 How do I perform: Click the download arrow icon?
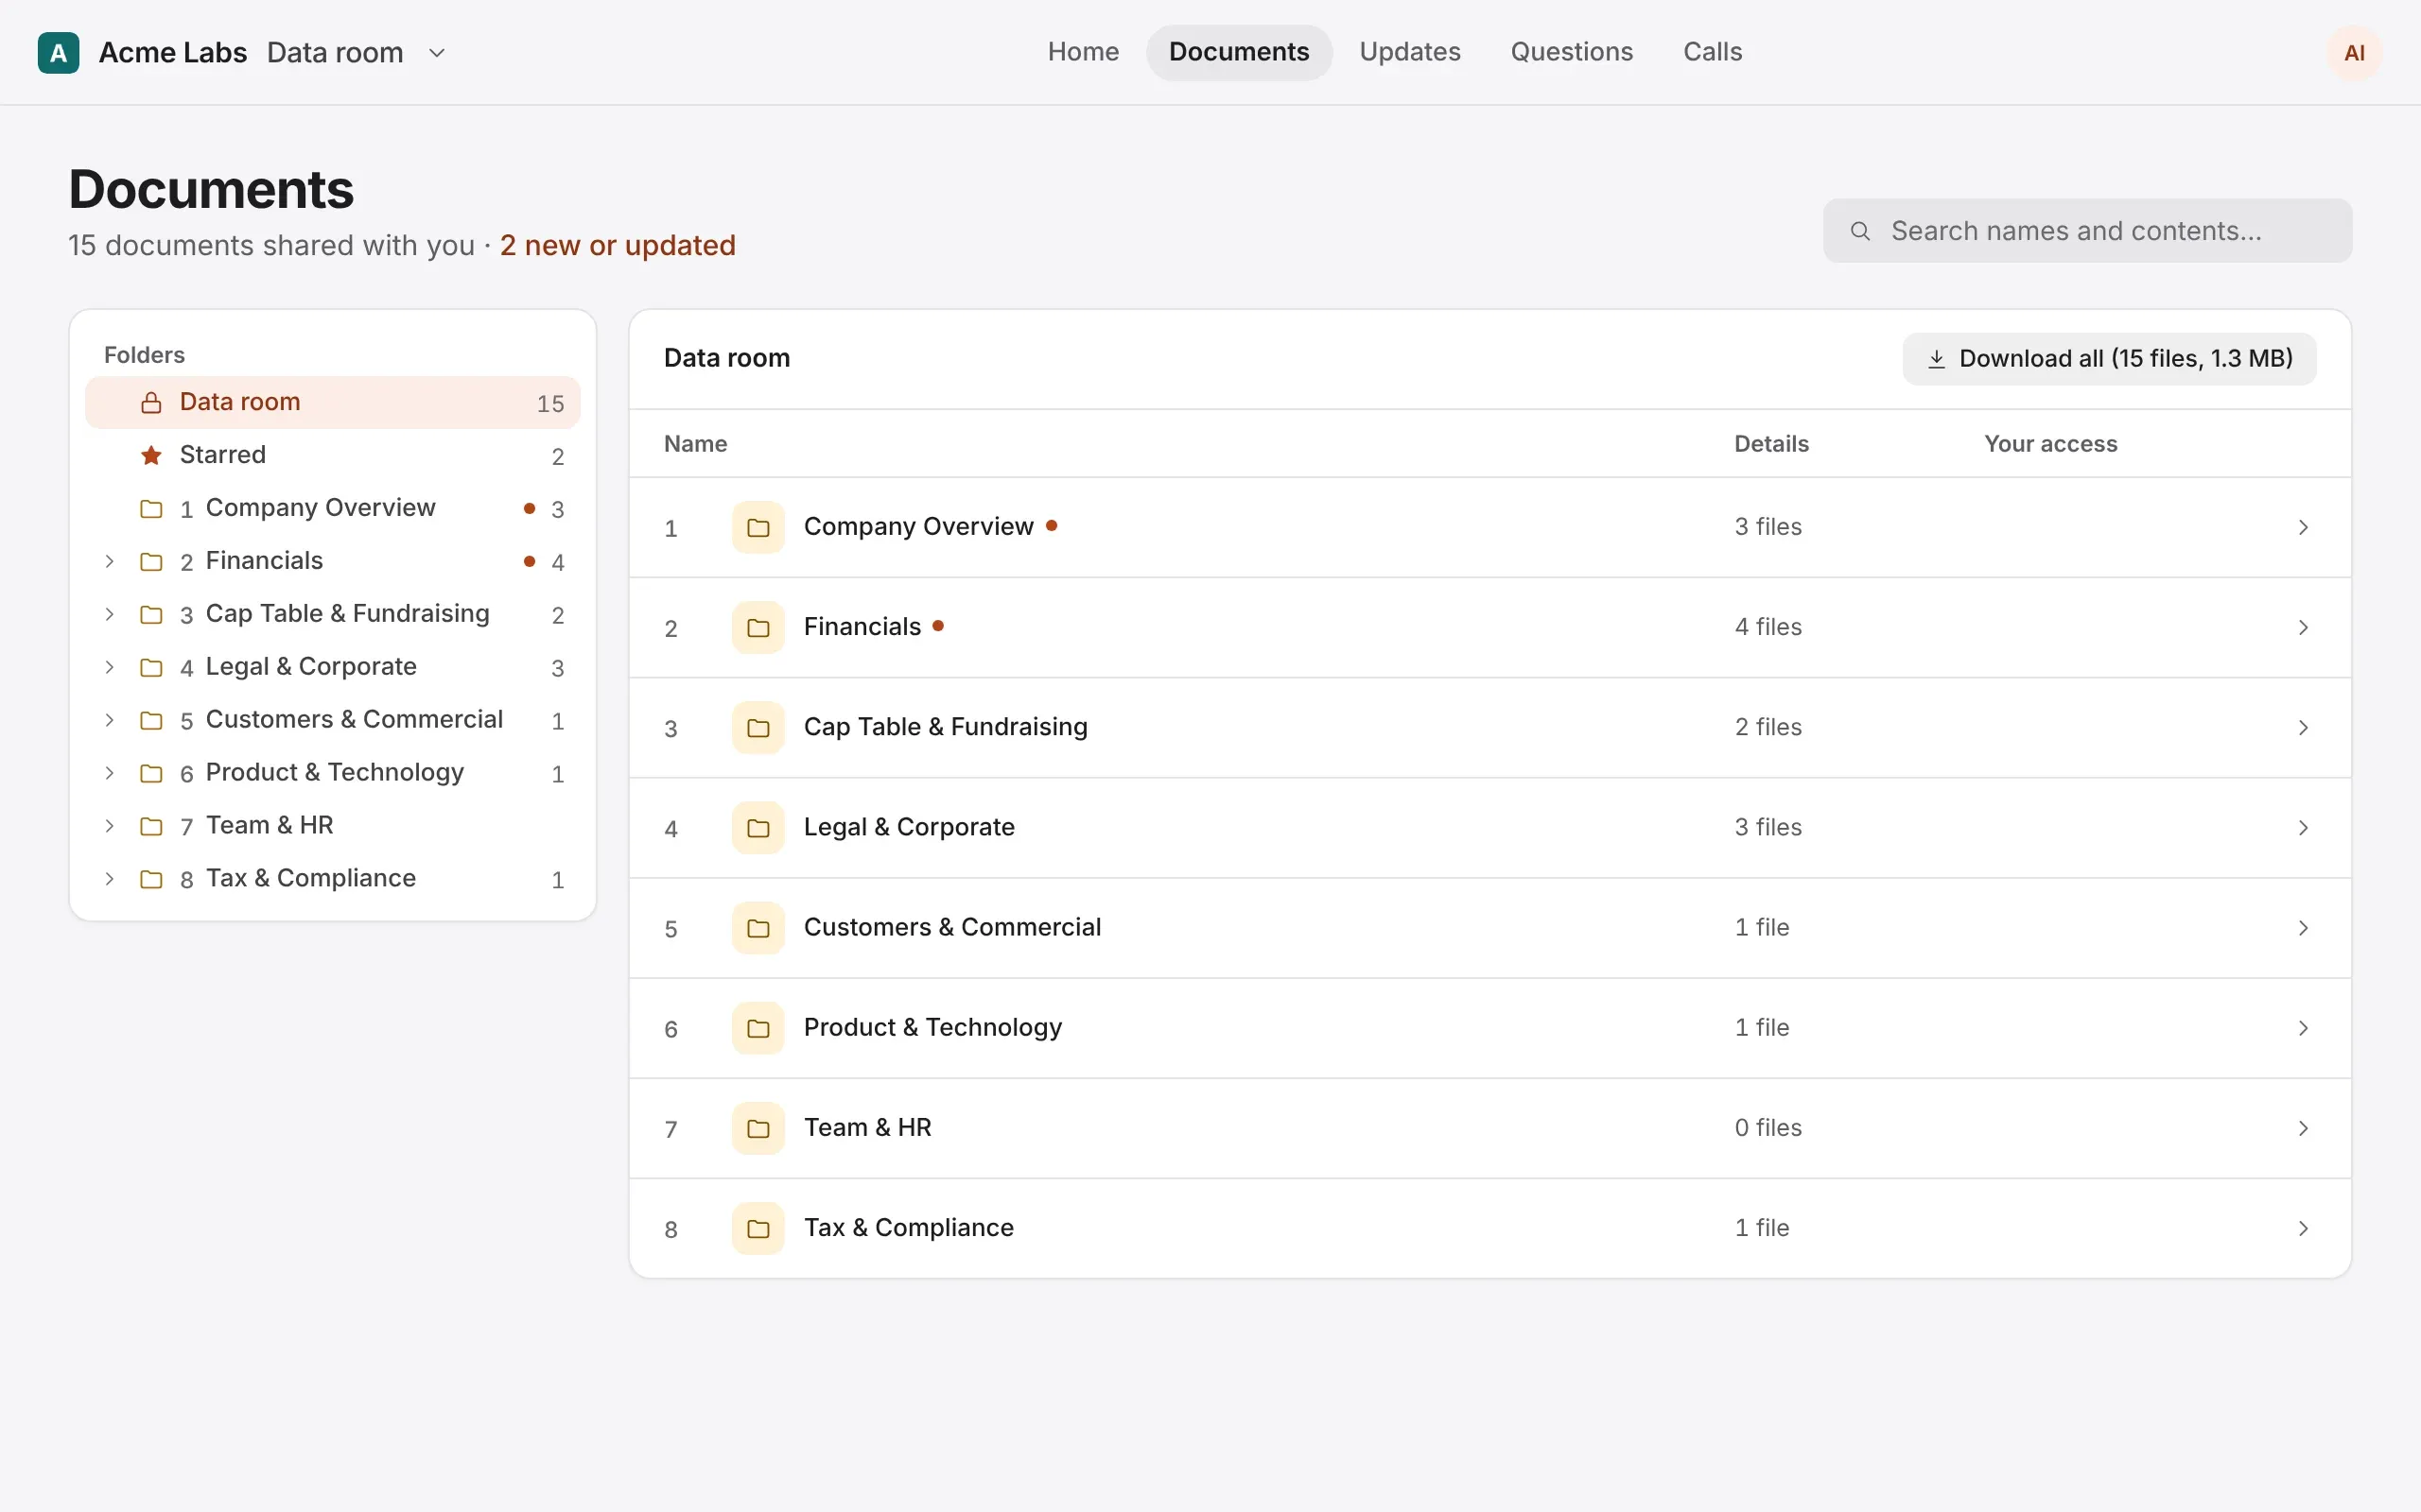(1937, 358)
